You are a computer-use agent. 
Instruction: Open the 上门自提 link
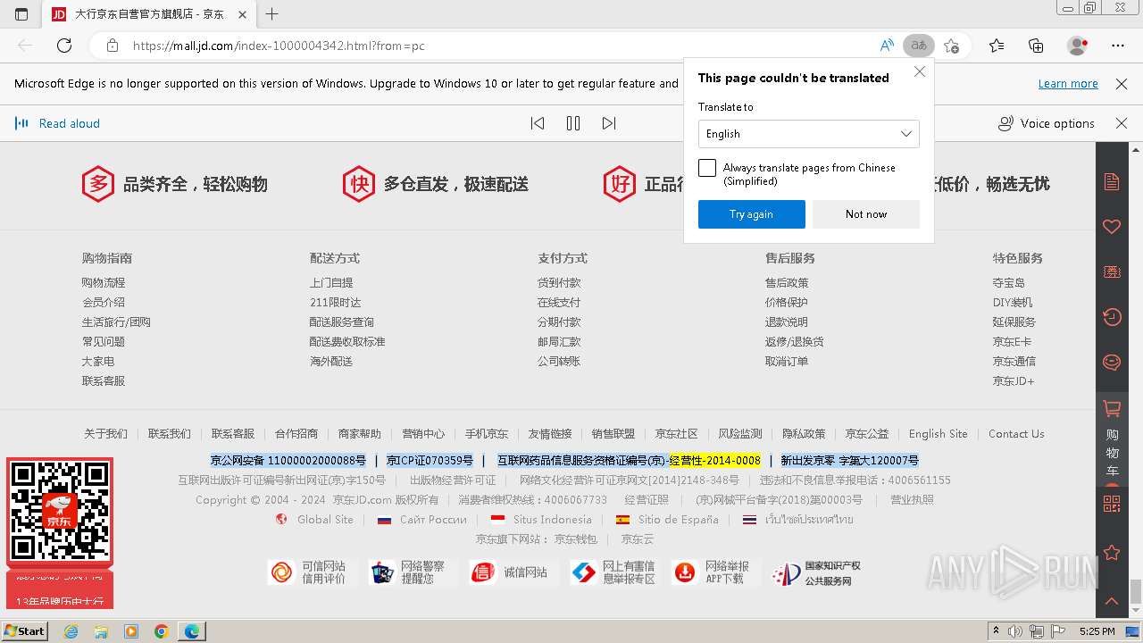[331, 282]
